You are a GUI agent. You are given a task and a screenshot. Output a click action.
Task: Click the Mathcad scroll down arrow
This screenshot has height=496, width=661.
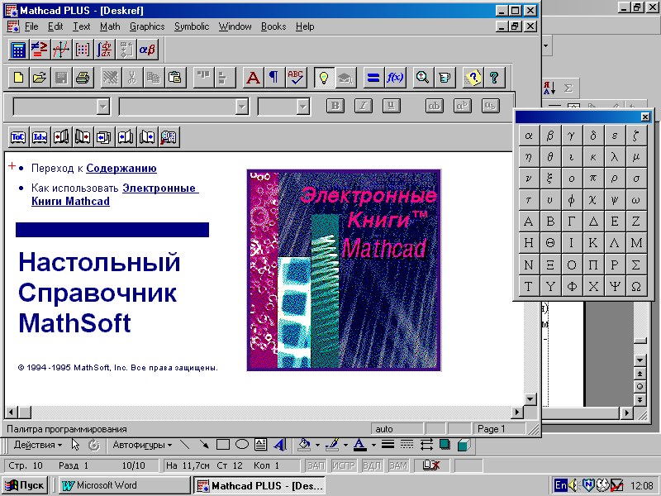click(x=530, y=398)
